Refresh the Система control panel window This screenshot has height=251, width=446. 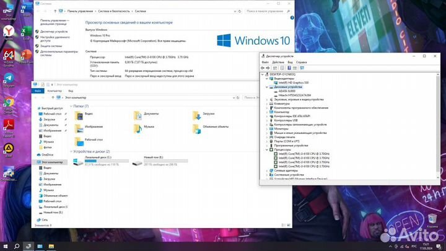(240, 11)
